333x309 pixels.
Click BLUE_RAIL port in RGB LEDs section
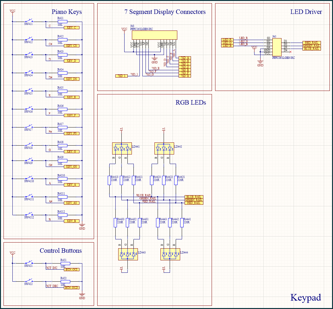coord(194,197)
